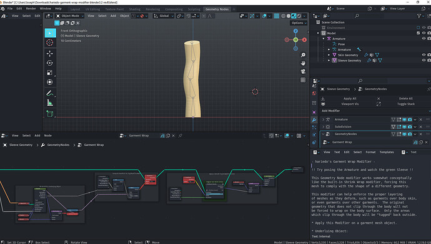Select the Select Box tool in the viewport toolbar

[50, 33]
